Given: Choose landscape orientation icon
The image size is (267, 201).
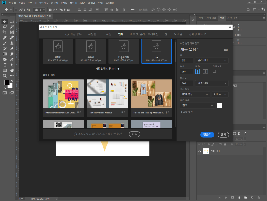Looking at the screenshot, I should pyautogui.click(x=205, y=71).
